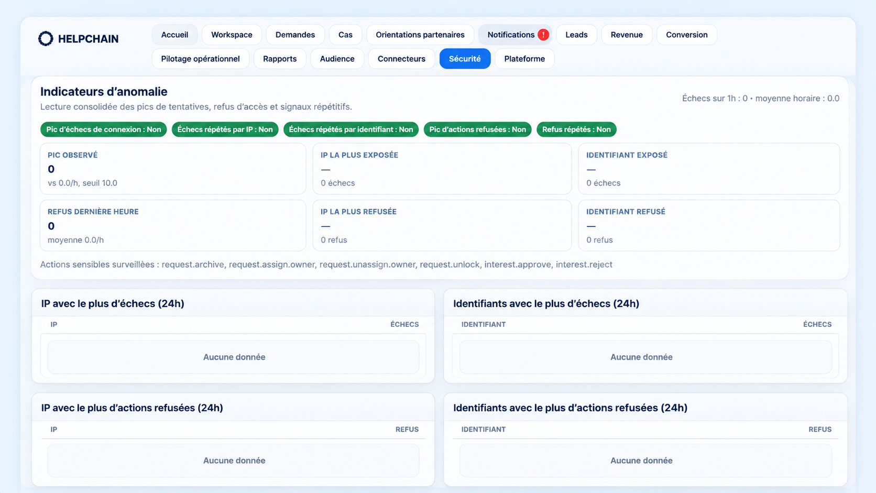Image resolution: width=876 pixels, height=493 pixels.
Task: Open the Notifications tab
Action: (515, 35)
